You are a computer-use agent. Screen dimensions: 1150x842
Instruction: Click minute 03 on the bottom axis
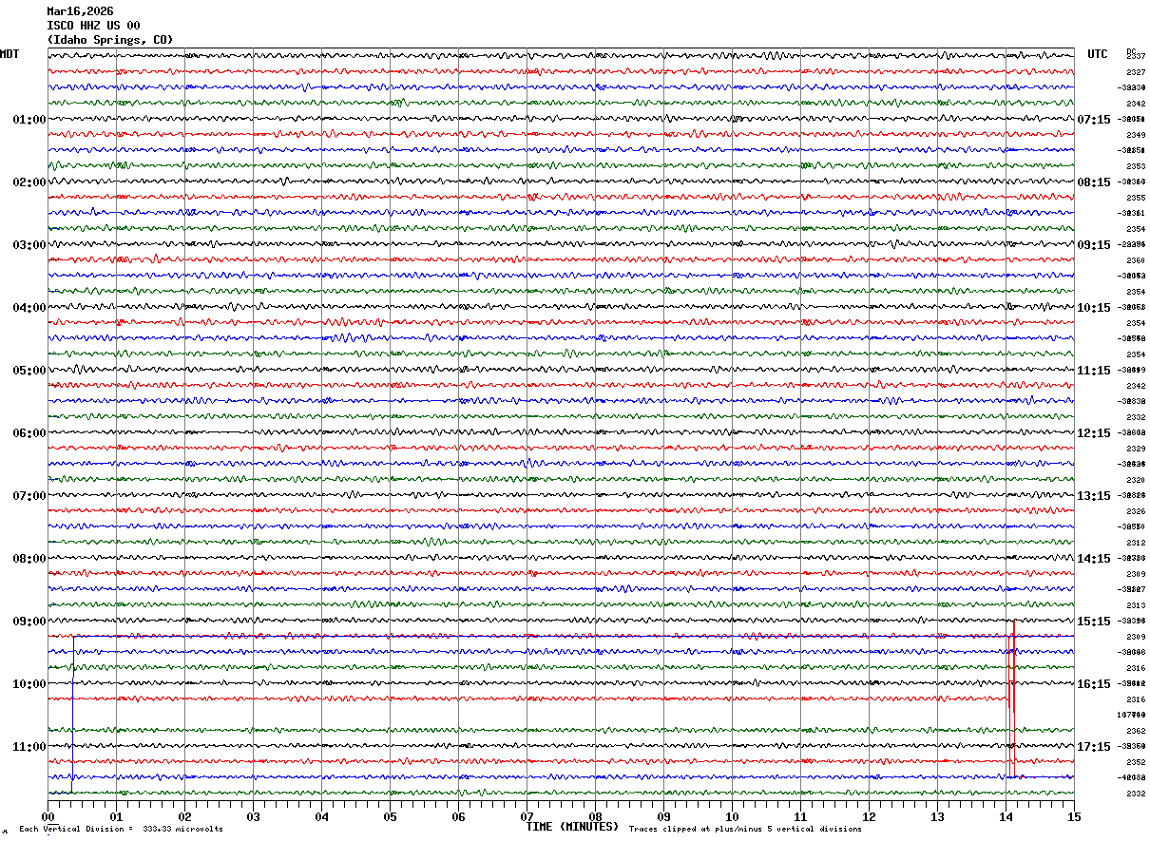click(x=253, y=816)
